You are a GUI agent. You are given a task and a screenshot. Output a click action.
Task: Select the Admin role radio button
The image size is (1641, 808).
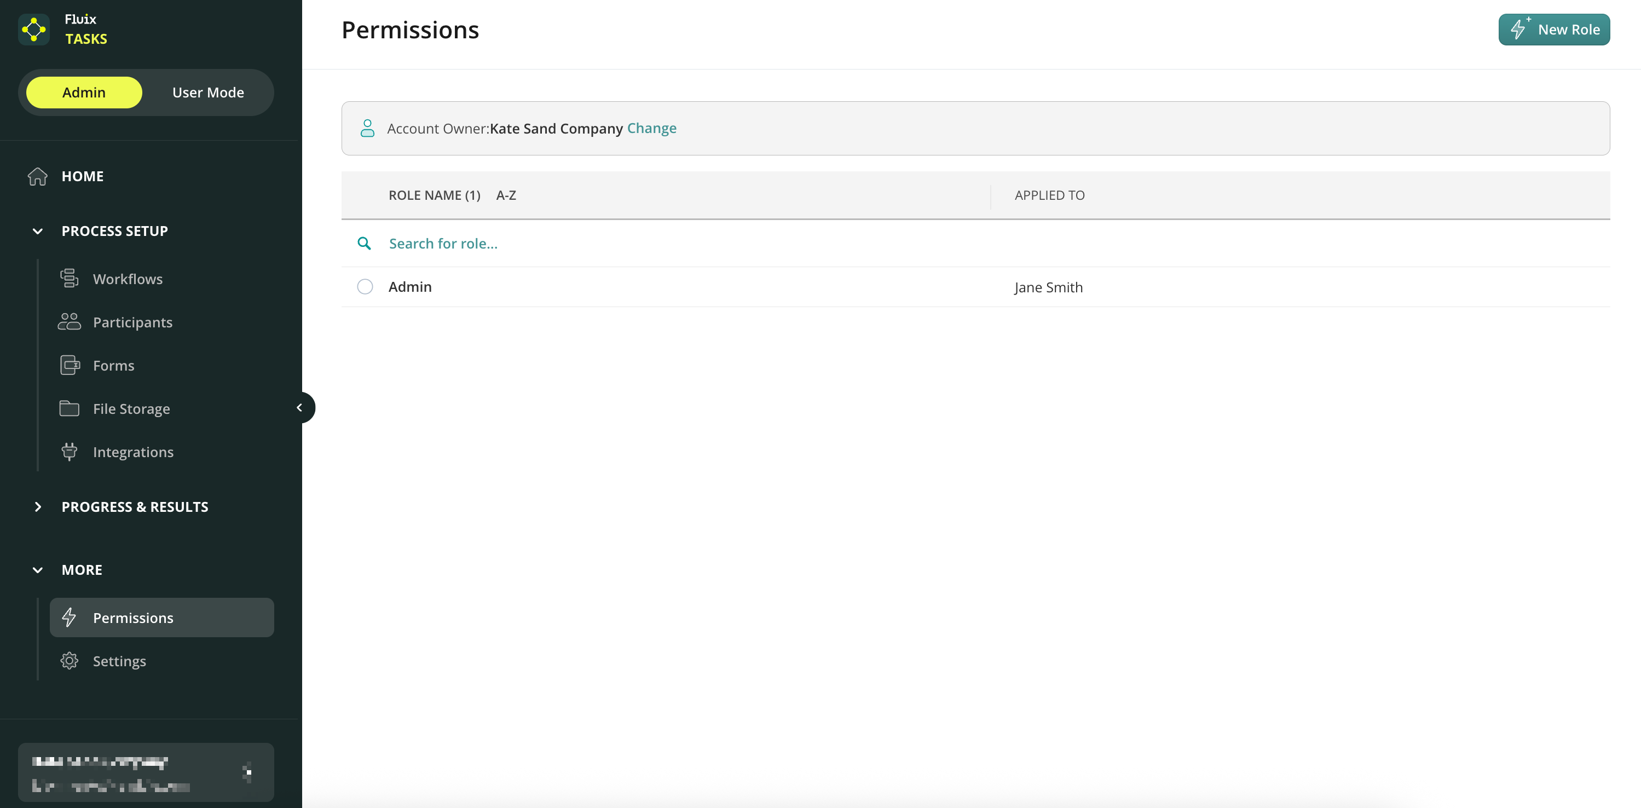click(x=365, y=287)
